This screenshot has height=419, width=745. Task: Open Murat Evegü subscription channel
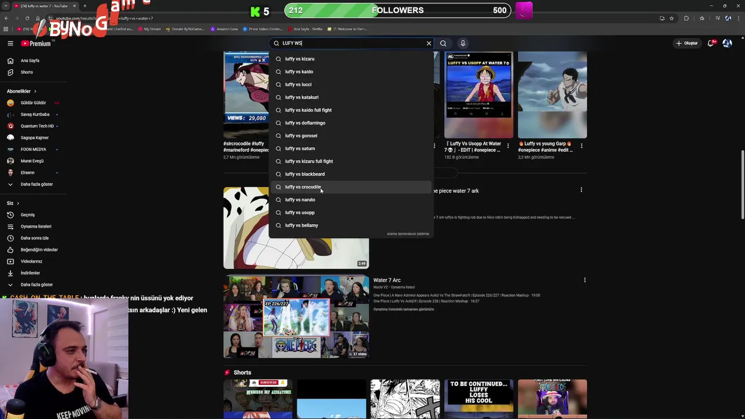coord(32,161)
